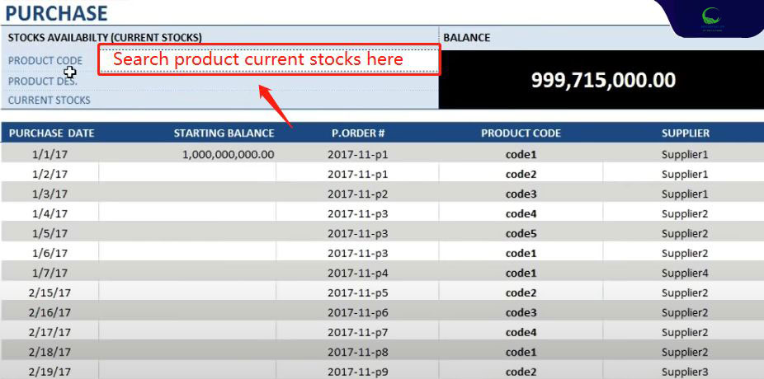
Task: Click the Supplier4 cell
Action: click(685, 273)
